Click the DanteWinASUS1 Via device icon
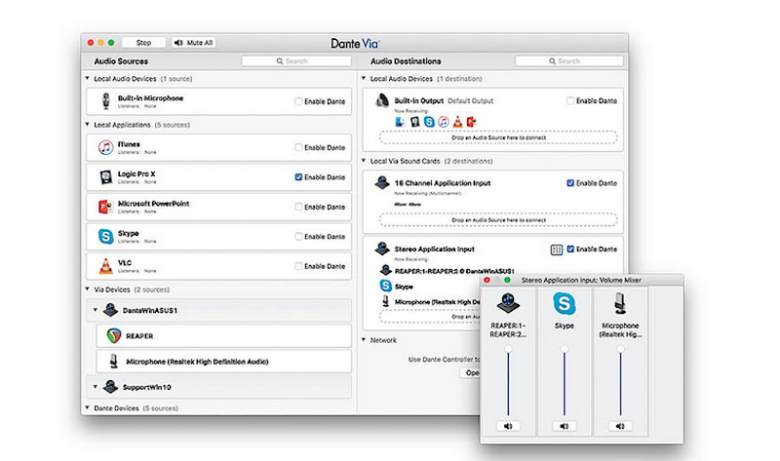 (110, 310)
